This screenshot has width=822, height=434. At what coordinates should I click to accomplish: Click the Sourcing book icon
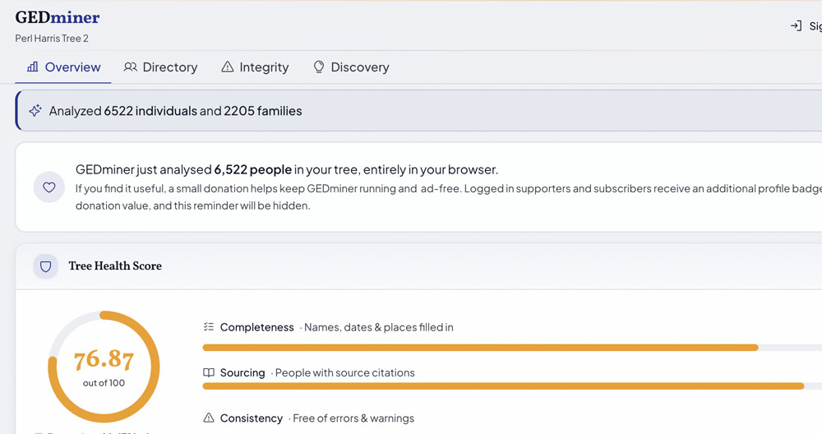(209, 372)
